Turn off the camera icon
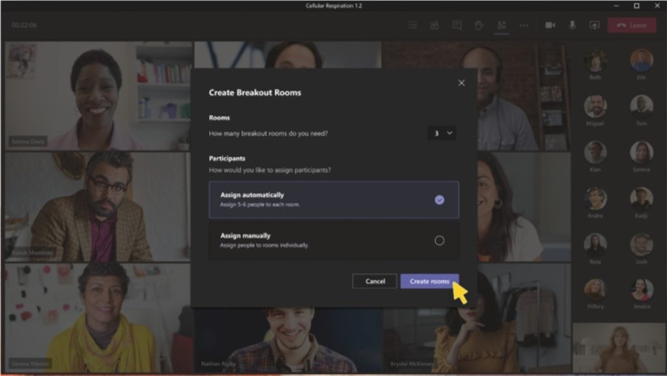667x376 pixels. point(549,25)
